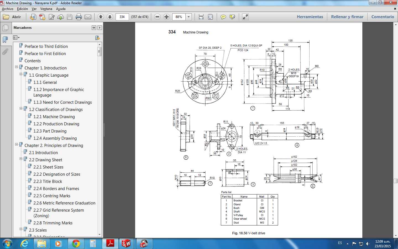This screenshot has height=249, width=398.
Task: Open the Edición menu
Action: (x=22, y=9)
